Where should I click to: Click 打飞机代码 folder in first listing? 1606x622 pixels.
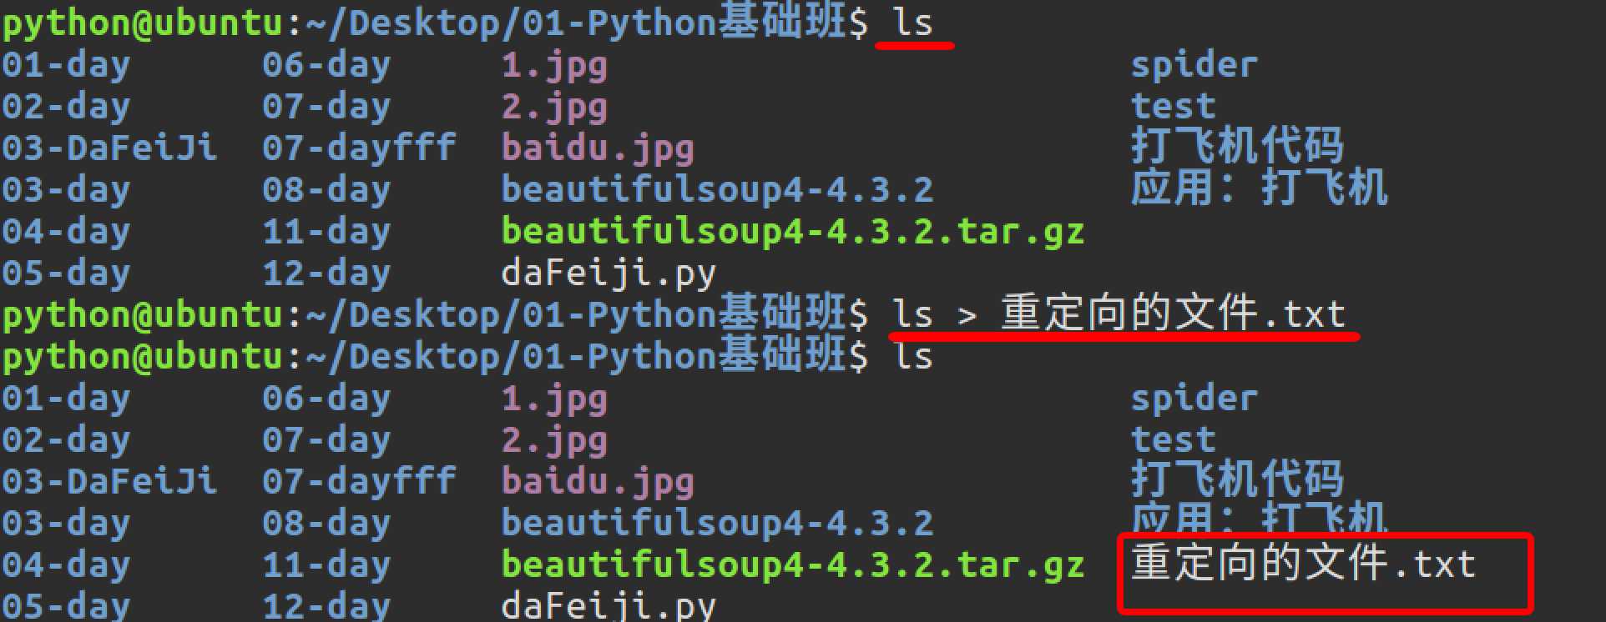(1237, 147)
